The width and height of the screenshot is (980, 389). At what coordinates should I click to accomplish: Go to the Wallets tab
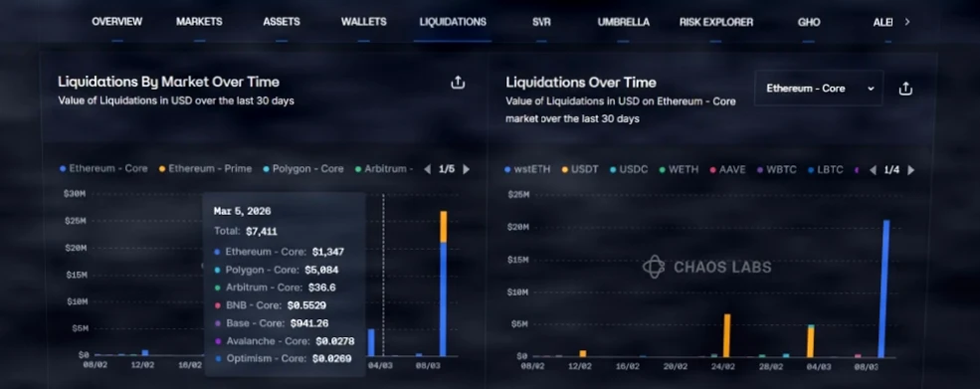click(364, 22)
